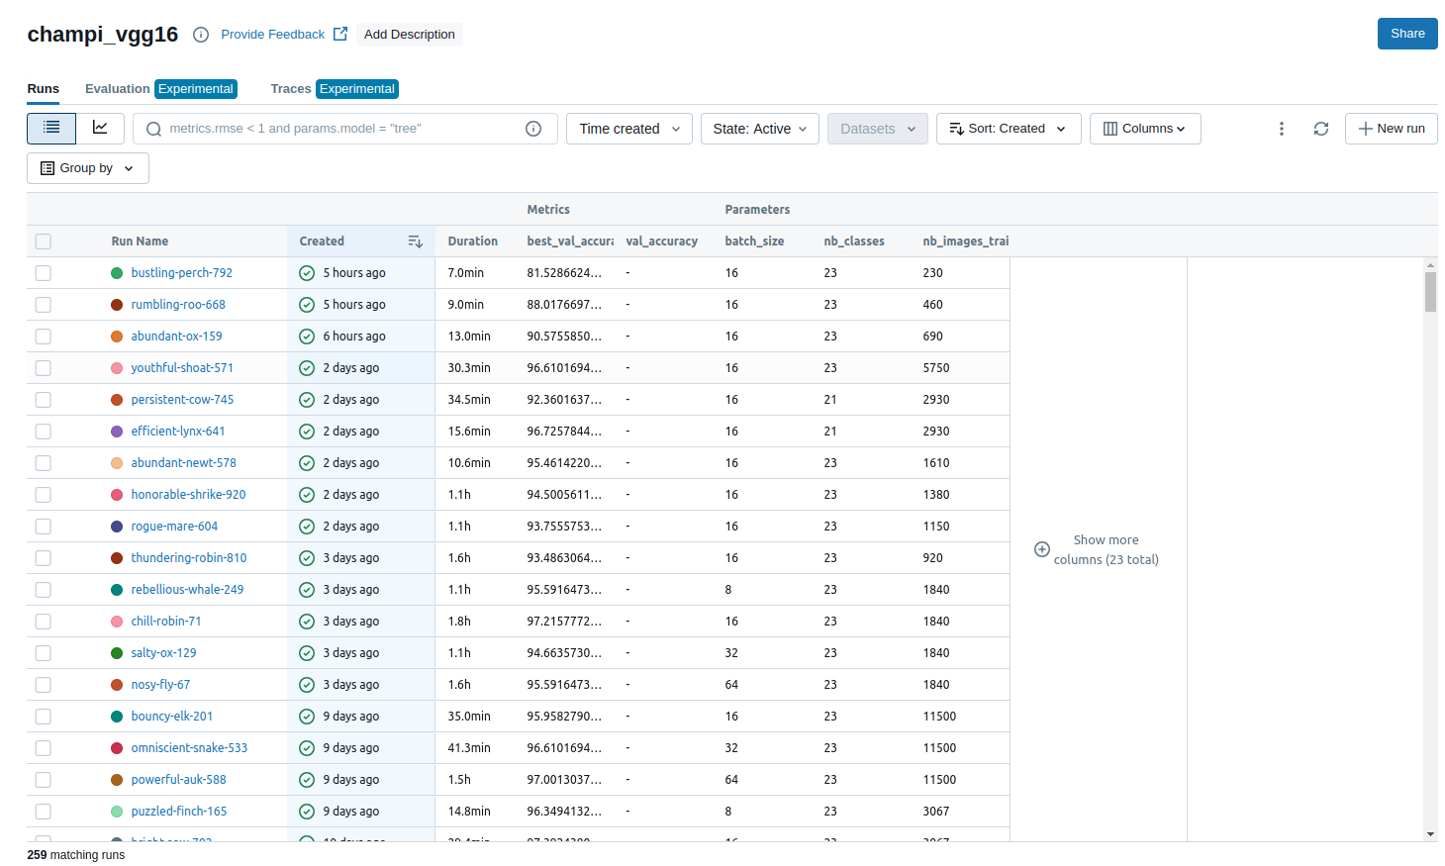Image resolution: width=1445 pixels, height=866 pixels.
Task: Click the color dot of rumbling-roo-668
Action: pyautogui.click(x=117, y=305)
